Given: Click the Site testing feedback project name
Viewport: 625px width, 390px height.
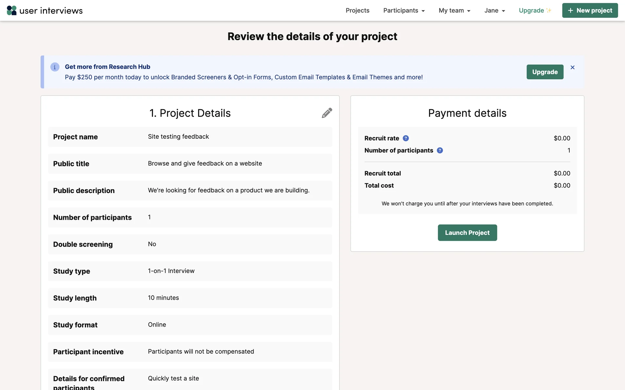Looking at the screenshot, I should [x=178, y=136].
